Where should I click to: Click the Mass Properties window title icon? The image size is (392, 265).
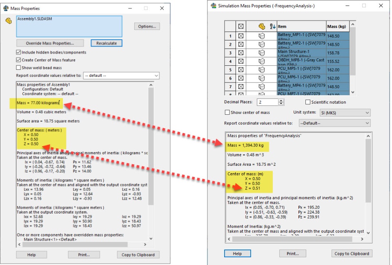point(6,8)
